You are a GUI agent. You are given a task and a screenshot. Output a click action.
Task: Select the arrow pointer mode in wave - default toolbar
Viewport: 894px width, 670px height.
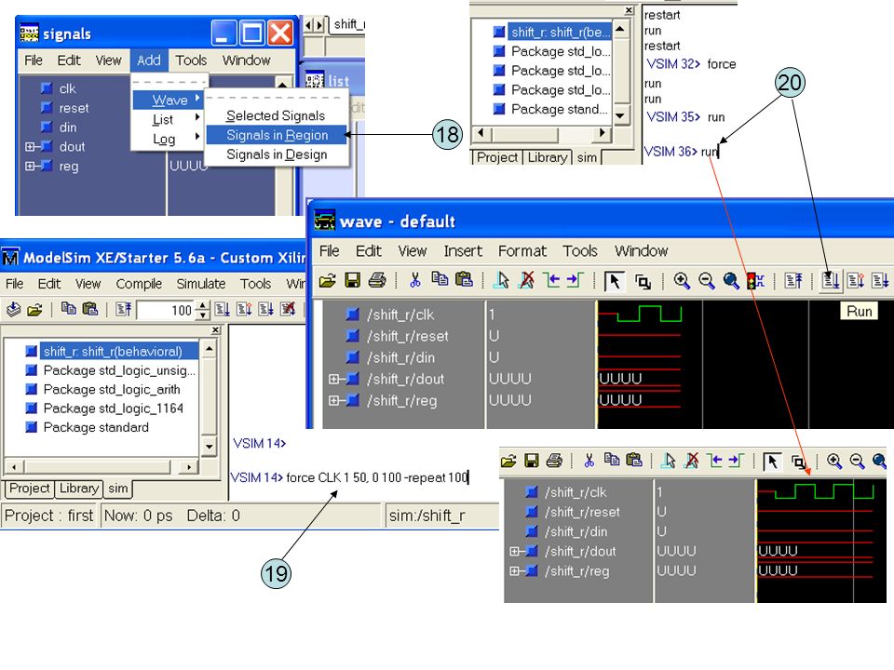[x=614, y=281]
